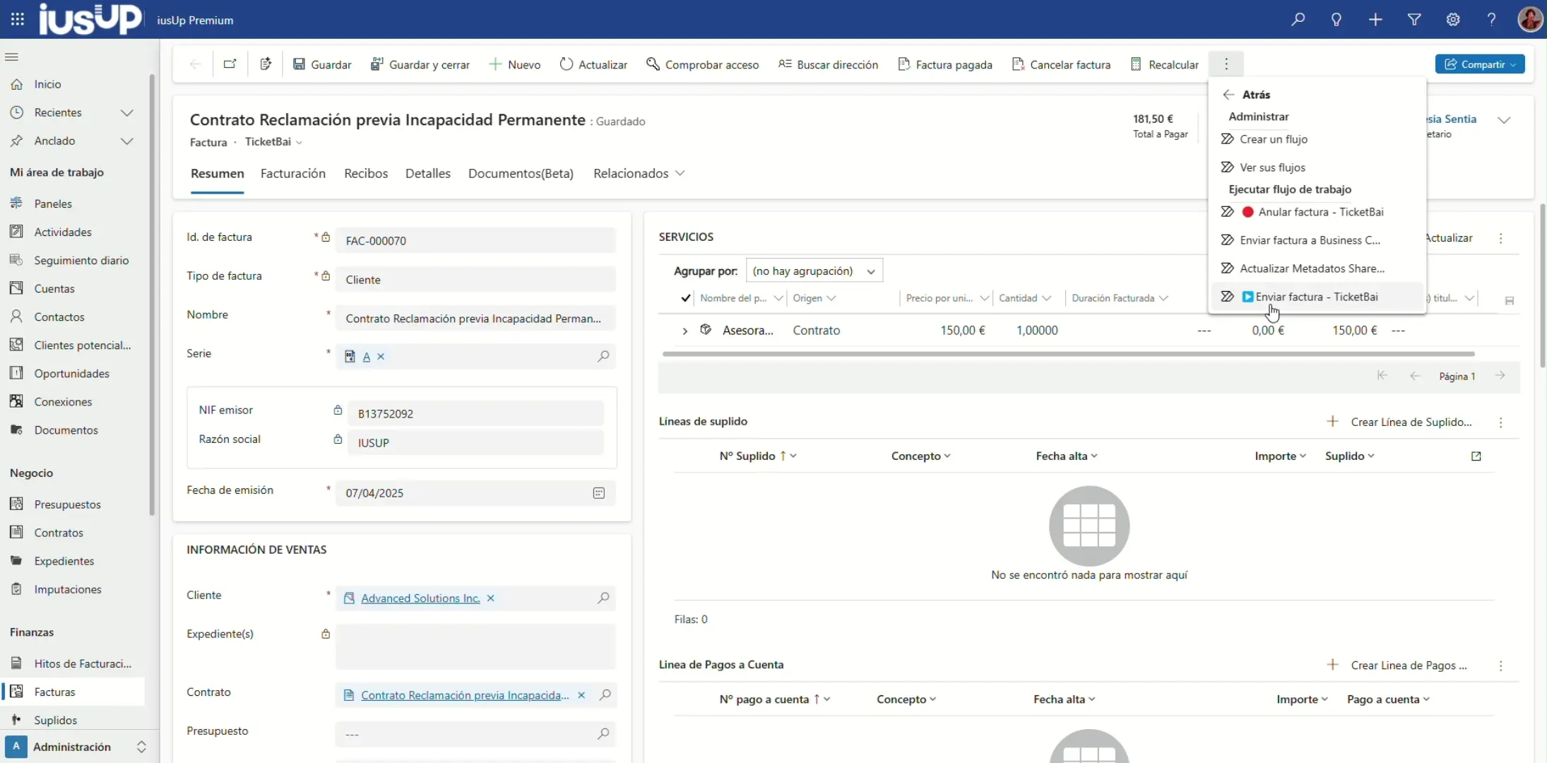This screenshot has height=763, width=1547.
Task: Open the app launcher waffle icon
Action: pos(18,20)
